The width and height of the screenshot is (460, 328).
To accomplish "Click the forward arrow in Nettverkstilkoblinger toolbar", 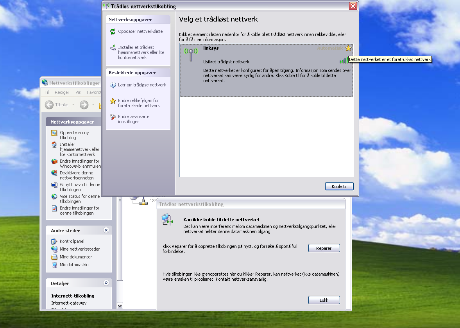I will coord(84,105).
